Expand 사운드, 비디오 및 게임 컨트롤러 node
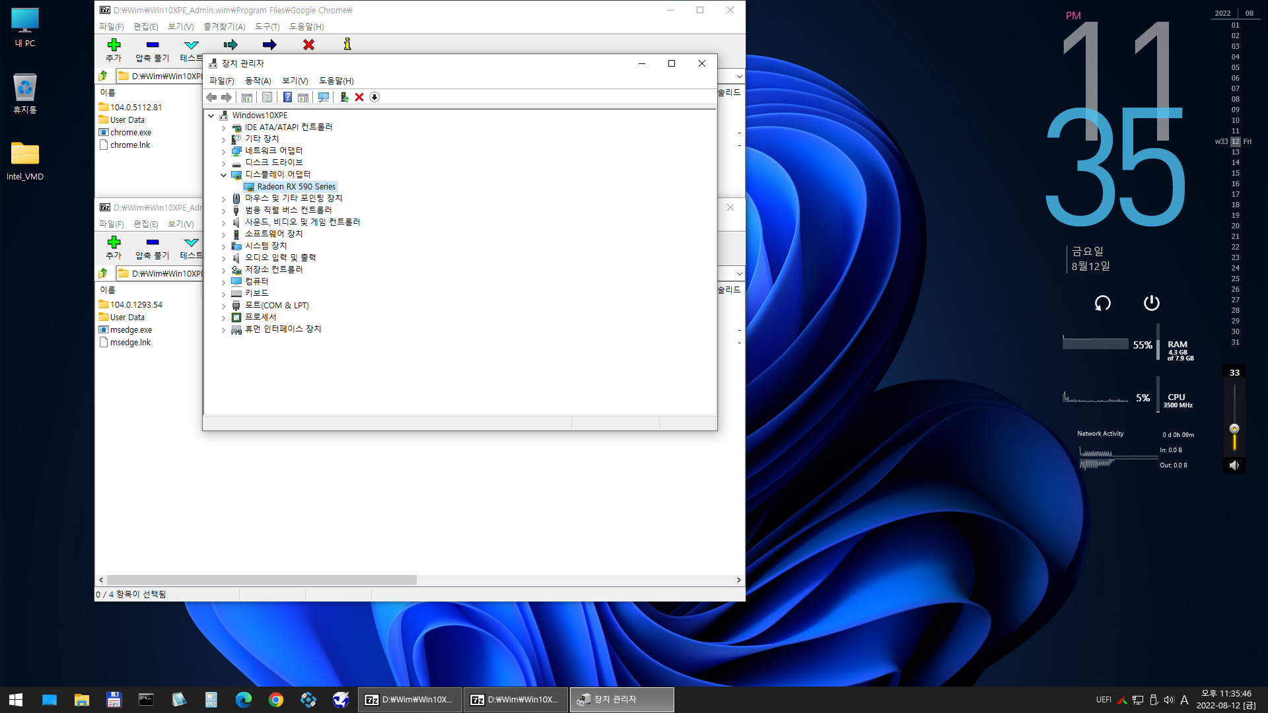 (x=223, y=222)
